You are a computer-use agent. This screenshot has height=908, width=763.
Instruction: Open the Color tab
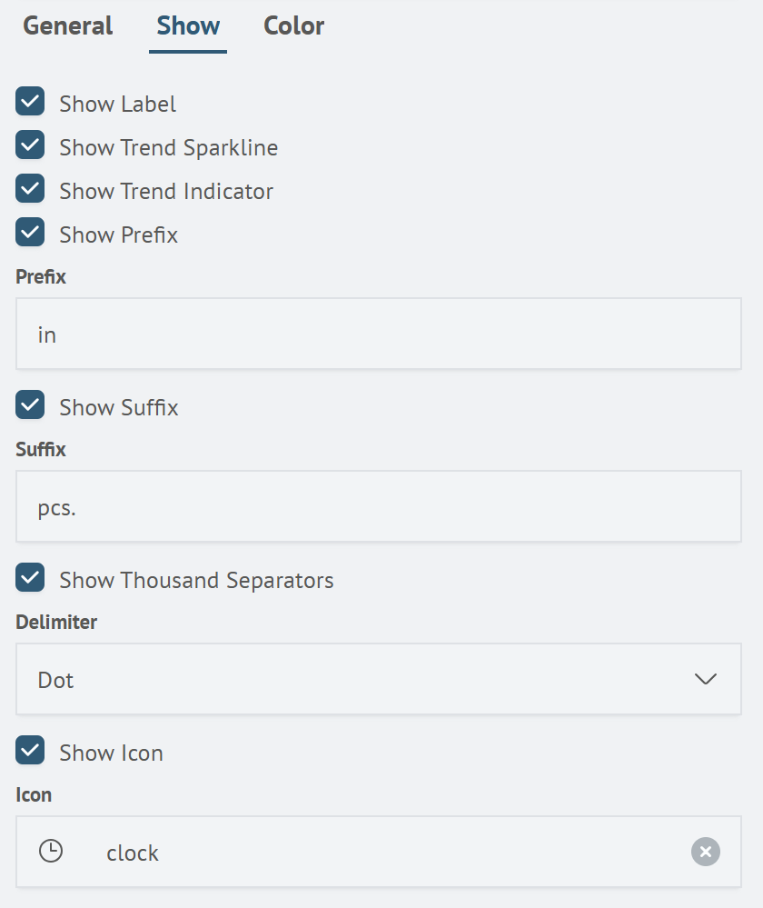[x=293, y=26]
